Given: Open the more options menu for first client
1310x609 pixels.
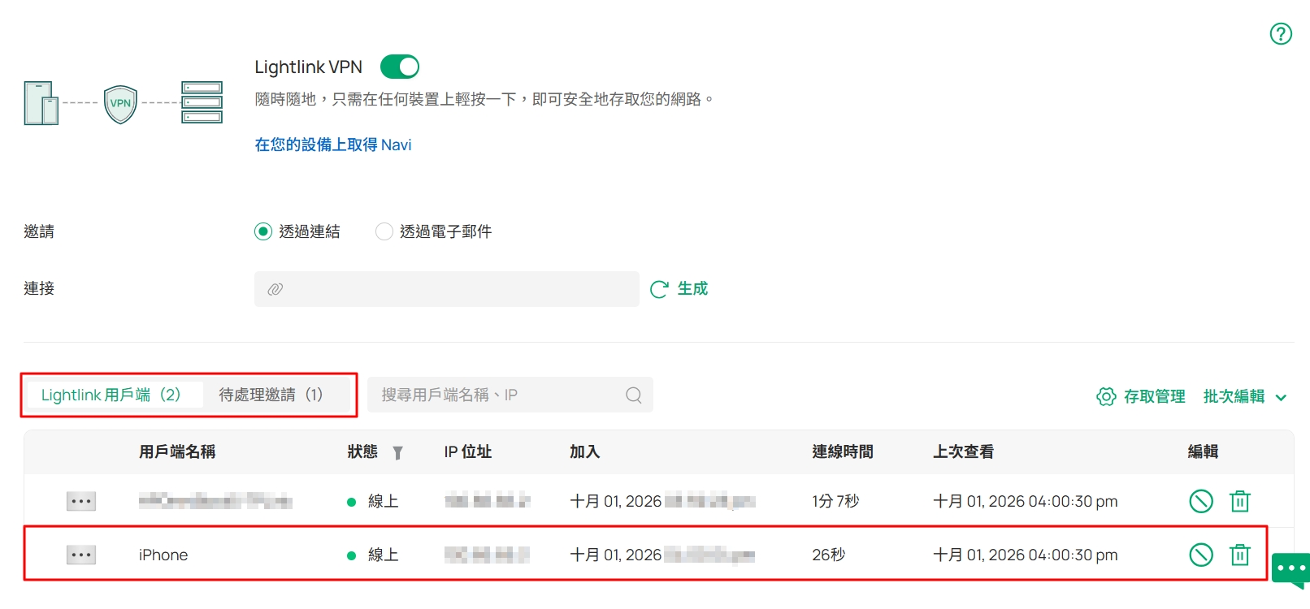Looking at the screenshot, I should click(x=81, y=501).
